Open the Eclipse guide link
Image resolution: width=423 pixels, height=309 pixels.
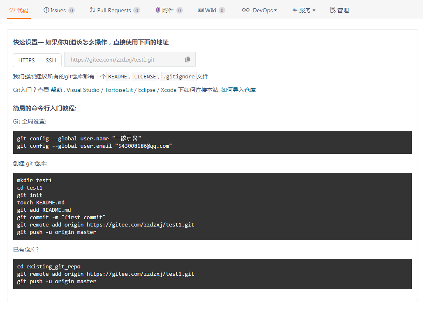pyautogui.click(x=147, y=90)
